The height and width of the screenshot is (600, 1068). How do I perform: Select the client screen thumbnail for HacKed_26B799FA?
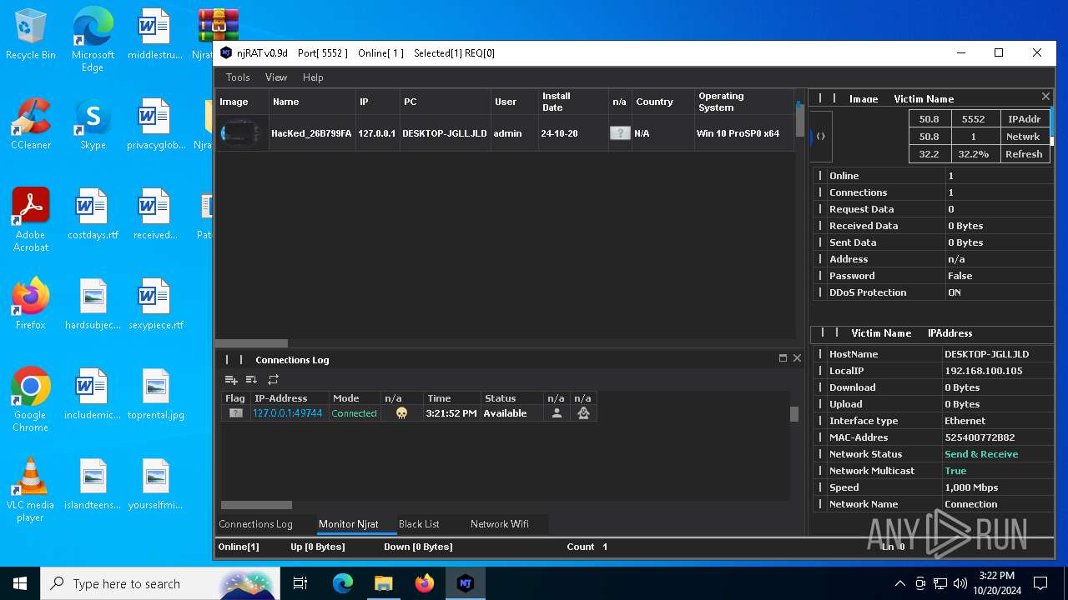[242, 133]
